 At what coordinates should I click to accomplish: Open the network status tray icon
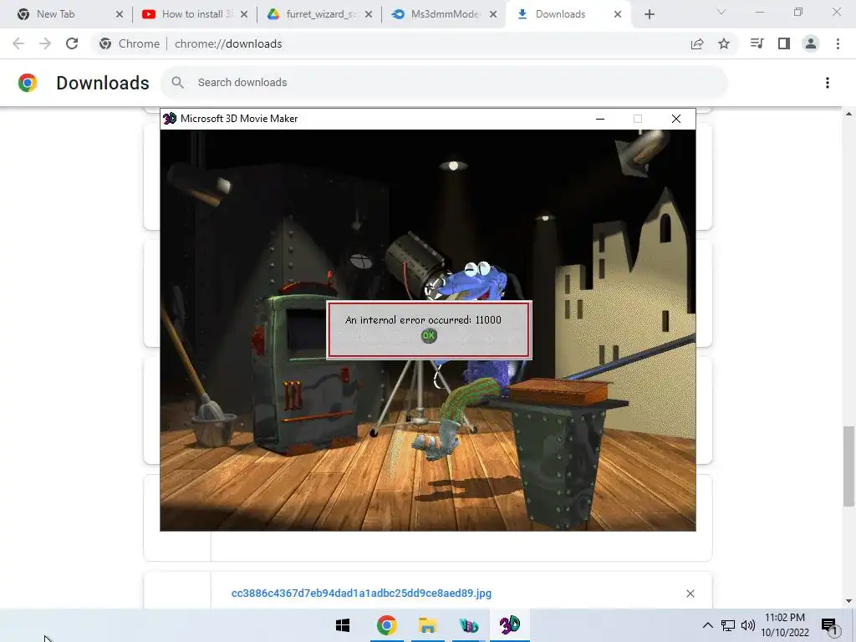pos(728,625)
